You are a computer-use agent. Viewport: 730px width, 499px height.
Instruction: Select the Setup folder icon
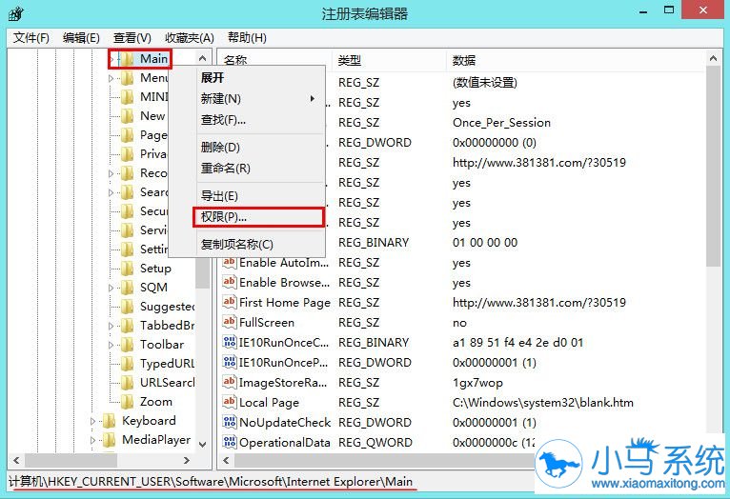(127, 269)
